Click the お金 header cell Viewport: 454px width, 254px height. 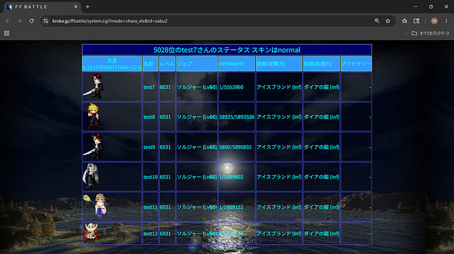pos(112,64)
